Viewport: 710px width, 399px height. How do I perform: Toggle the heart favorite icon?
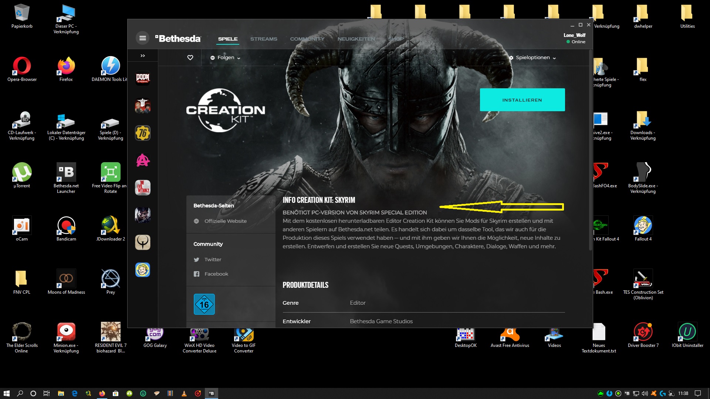[x=190, y=58]
